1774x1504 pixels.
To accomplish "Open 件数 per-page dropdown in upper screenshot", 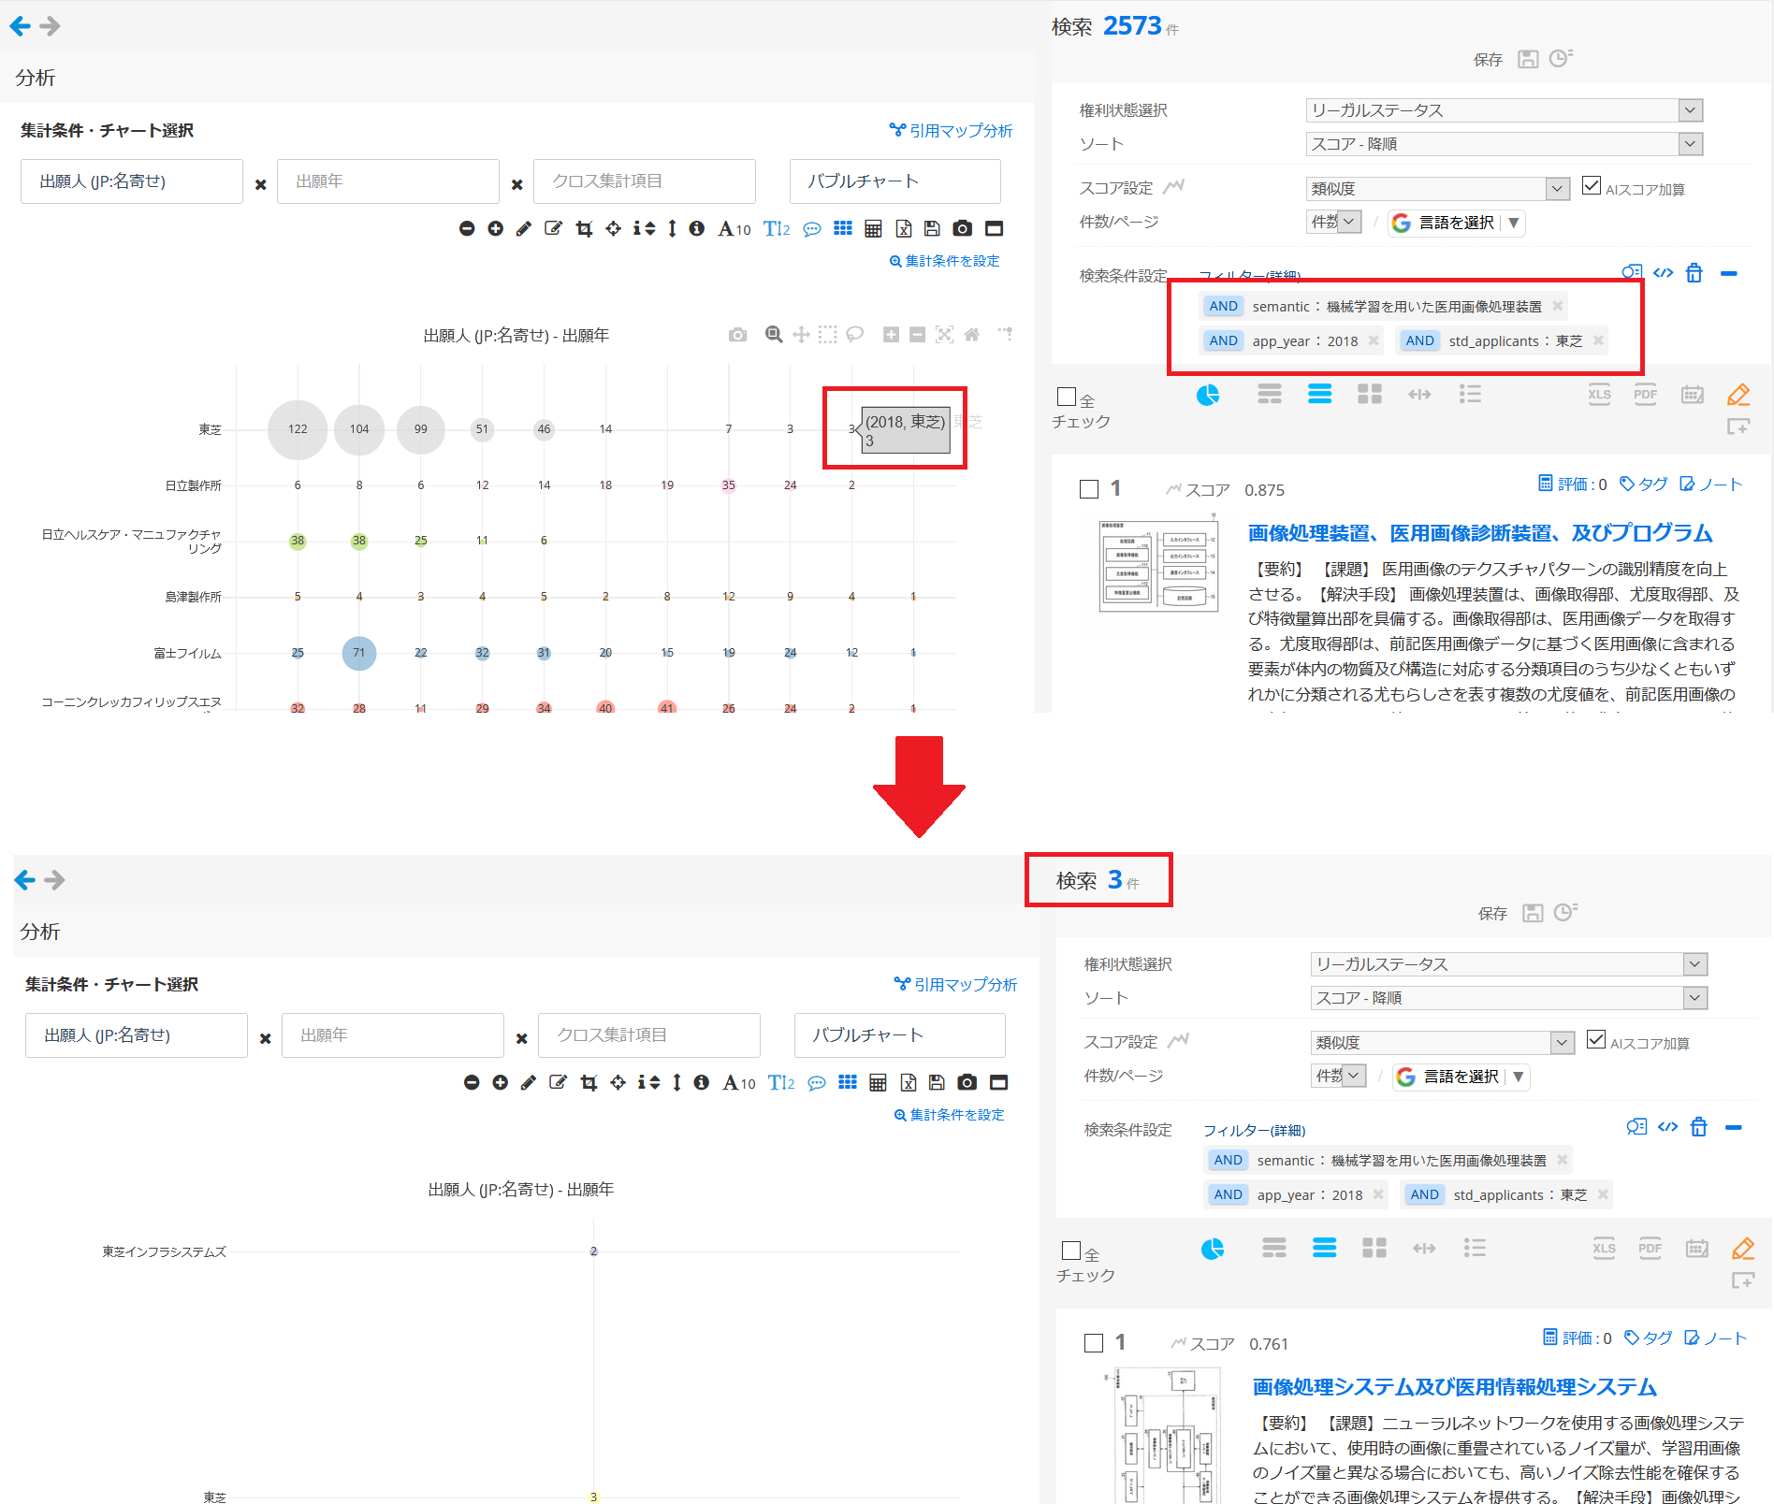I will coord(1333,222).
